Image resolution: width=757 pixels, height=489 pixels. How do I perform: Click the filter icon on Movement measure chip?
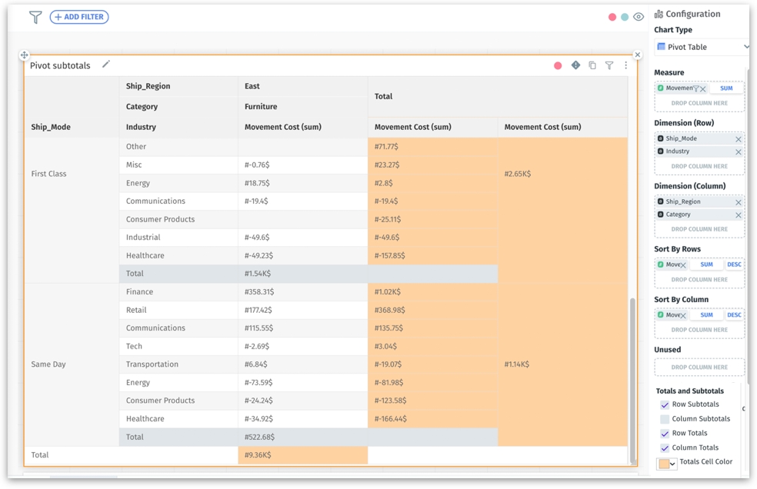(x=695, y=88)
